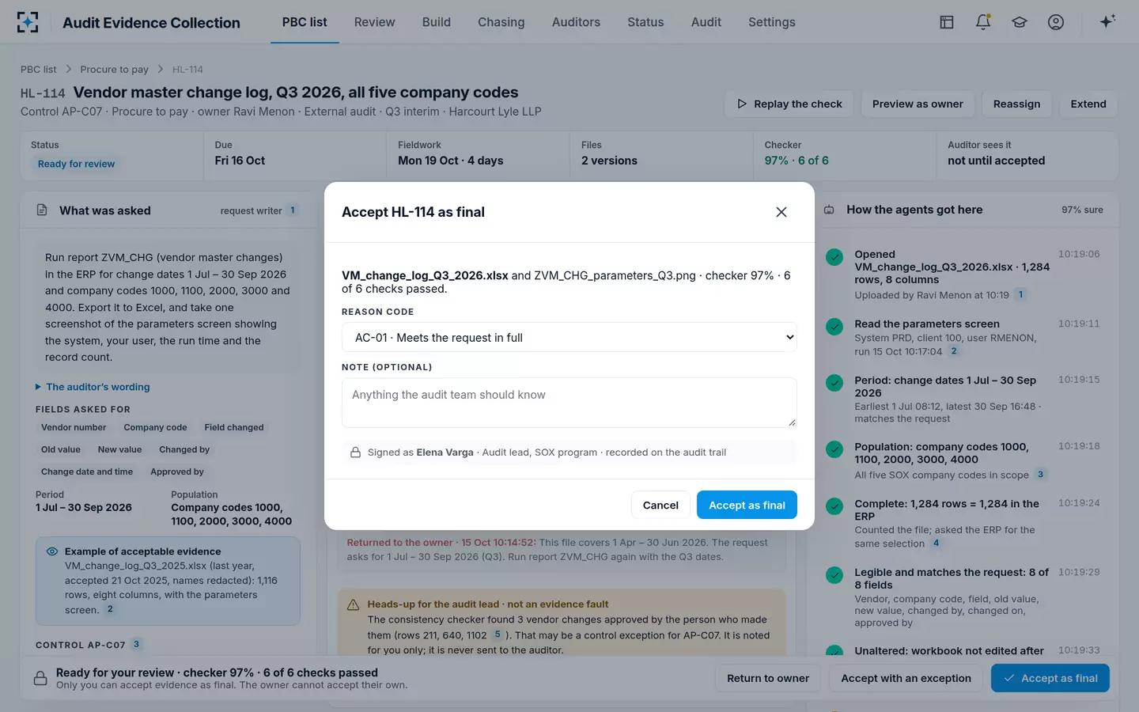Expand The auditor's wording disclosure

click(93, 387)
